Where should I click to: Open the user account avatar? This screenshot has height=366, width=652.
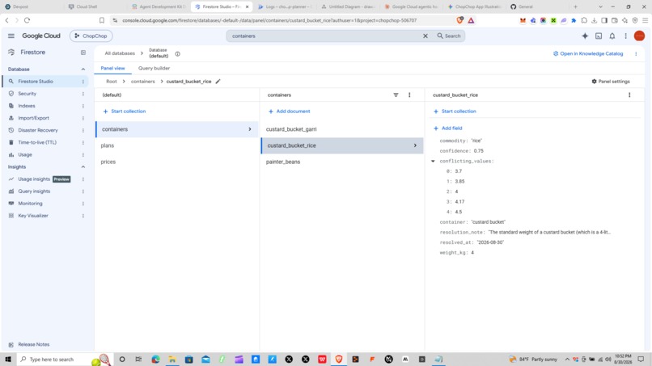coord(640,36)
